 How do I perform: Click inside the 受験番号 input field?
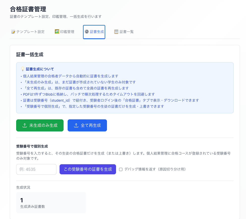point(36,169)
